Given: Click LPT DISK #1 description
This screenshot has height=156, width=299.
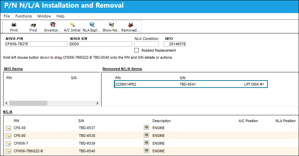Looking at the screenshot, I should (254, 84).
